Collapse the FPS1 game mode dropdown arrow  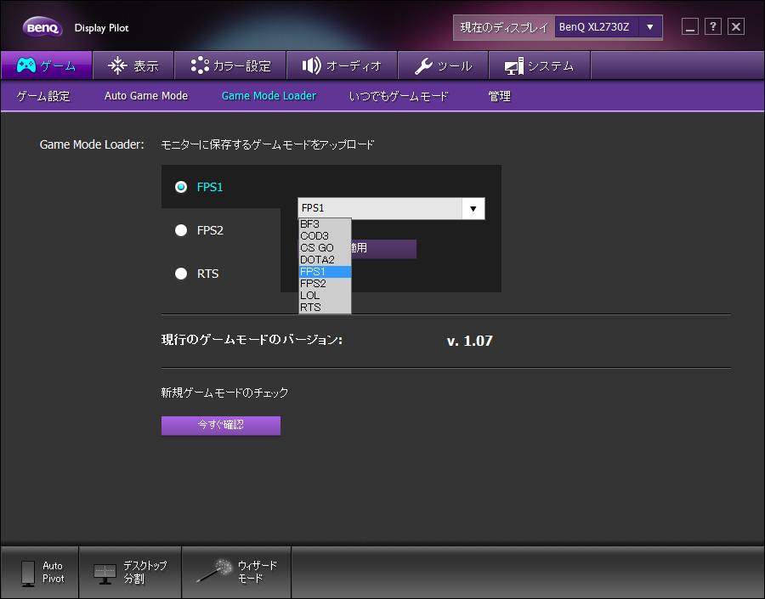[x=473, y=208]
